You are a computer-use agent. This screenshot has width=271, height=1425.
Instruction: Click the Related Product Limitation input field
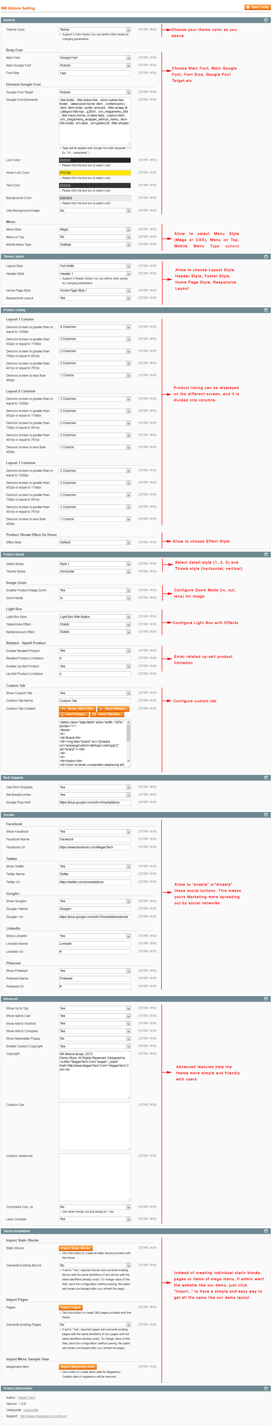tap(95, 658)
